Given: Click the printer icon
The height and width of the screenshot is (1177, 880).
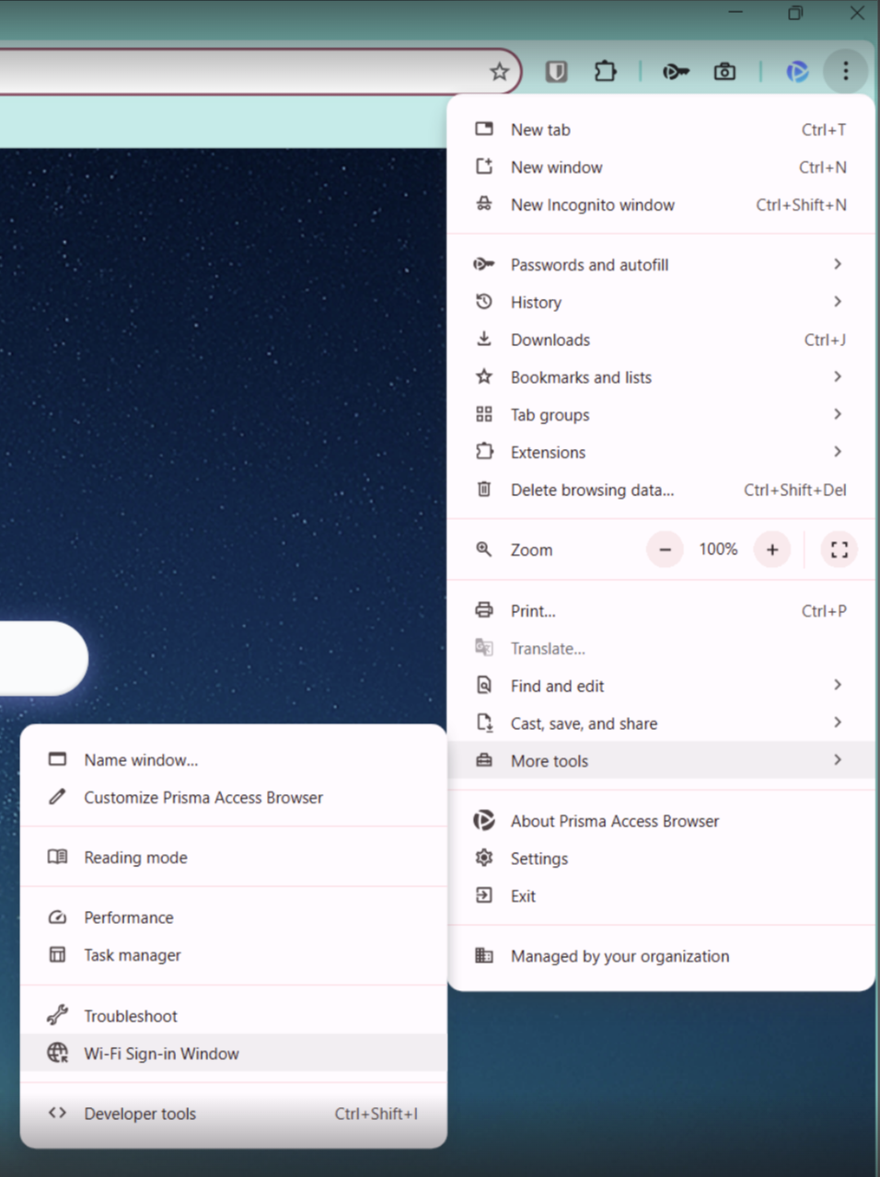Looking at the screenshot, I should coord(484,609).
